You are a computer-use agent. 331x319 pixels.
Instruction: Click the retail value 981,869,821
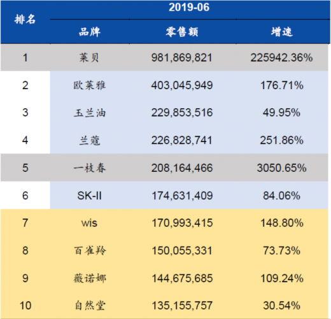pos(181,57)
